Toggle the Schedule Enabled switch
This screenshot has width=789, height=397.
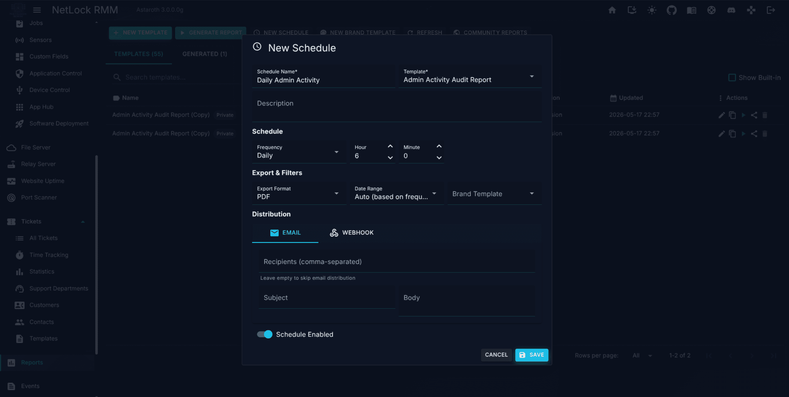[x=265, y=334]
